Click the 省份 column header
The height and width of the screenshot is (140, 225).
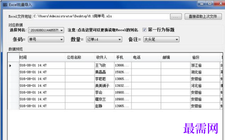(205, 58)
